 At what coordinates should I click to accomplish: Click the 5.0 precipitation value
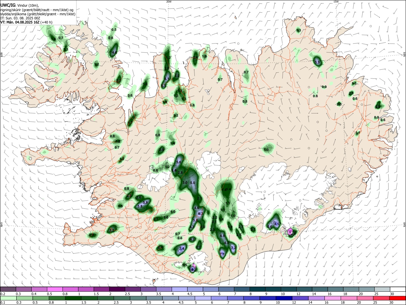coord(193,183)
